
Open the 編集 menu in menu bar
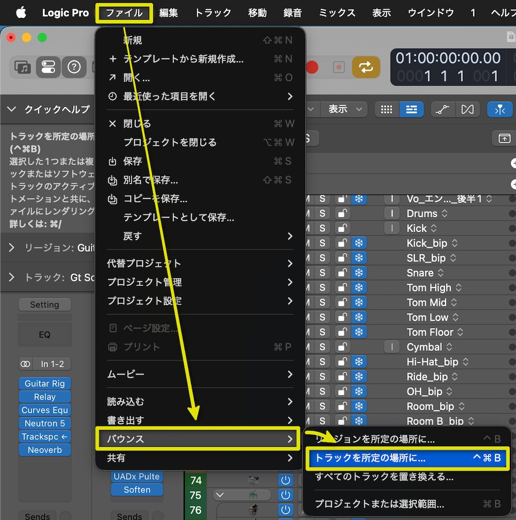pyautogui.click(x=168, y=13)
